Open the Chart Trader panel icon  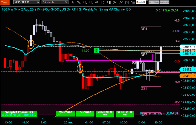click(x=109, y=2)
